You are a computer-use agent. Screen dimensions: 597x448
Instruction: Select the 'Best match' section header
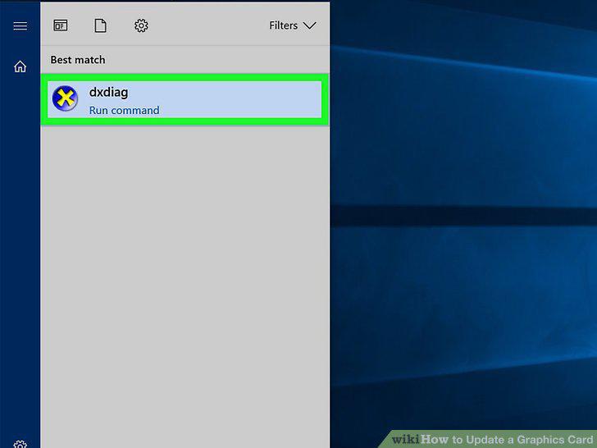[x=78, y=60]
